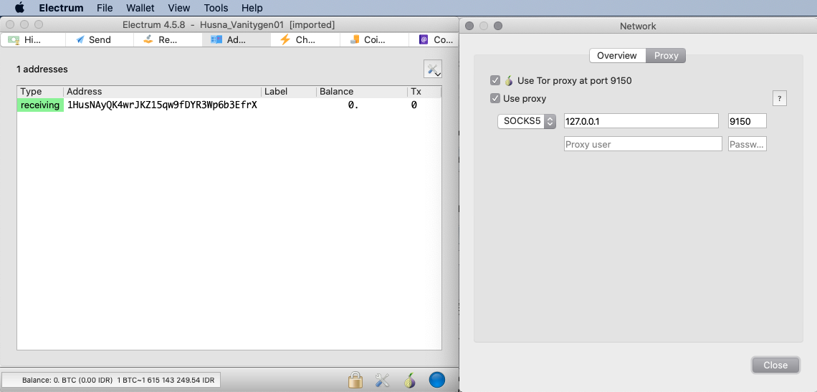Toggle the Use proxy checkbox
817x392 pixels.
click(495, 98)
